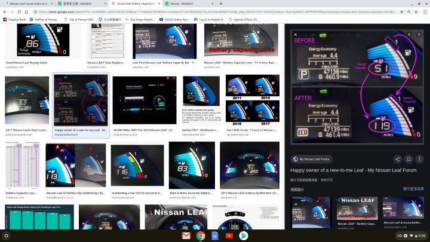Click the browser forward arrow
Screen dimensions: 430x242
pos(12,12)
